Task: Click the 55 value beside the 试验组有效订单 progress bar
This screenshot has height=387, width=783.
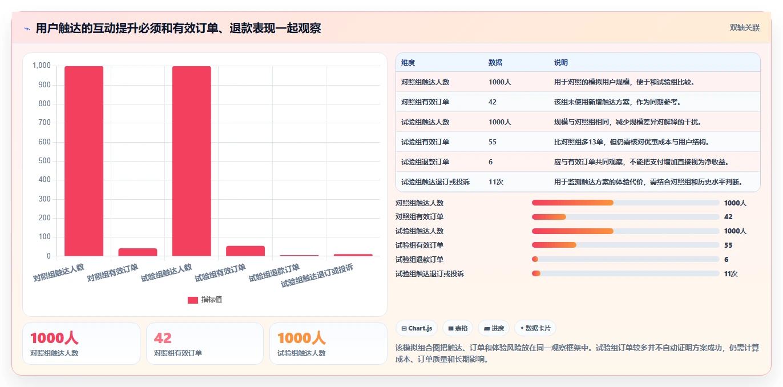Action: click(728, 245)
